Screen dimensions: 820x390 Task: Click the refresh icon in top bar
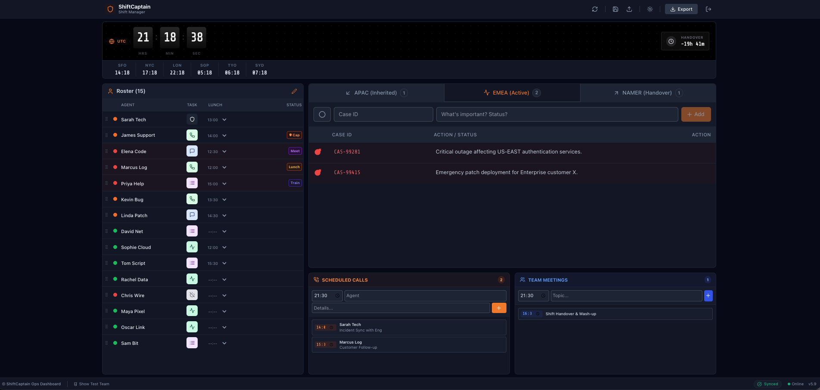(595, 9)
